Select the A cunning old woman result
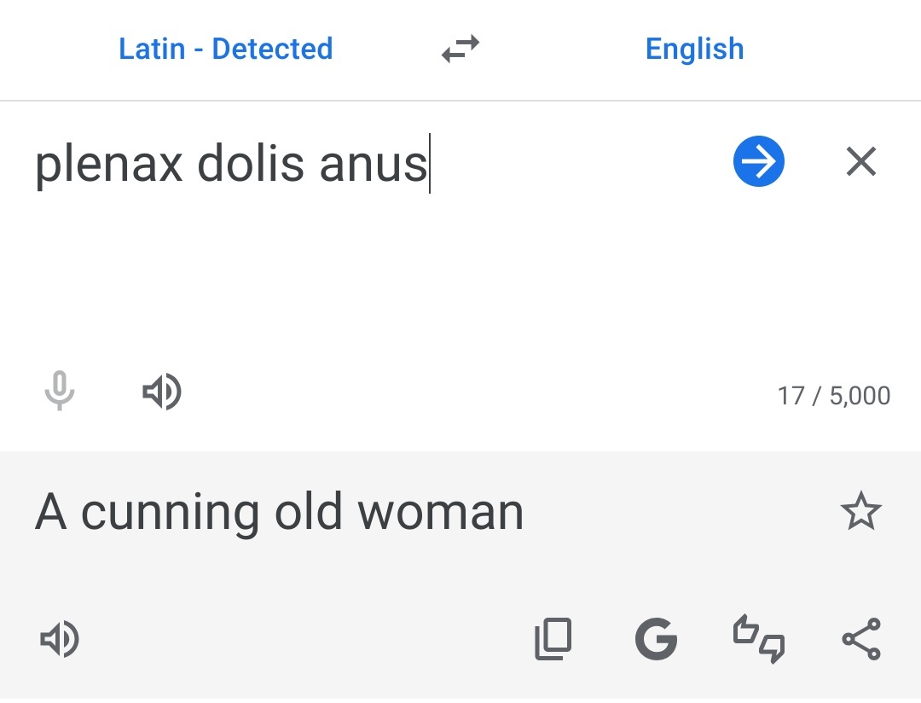The image size is (921, 703). tap(279, 513)
